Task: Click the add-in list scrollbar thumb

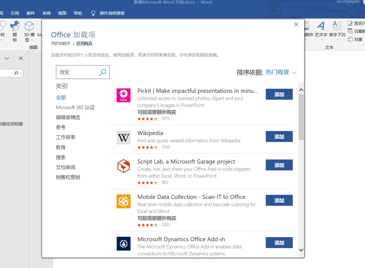Action: 301,117
